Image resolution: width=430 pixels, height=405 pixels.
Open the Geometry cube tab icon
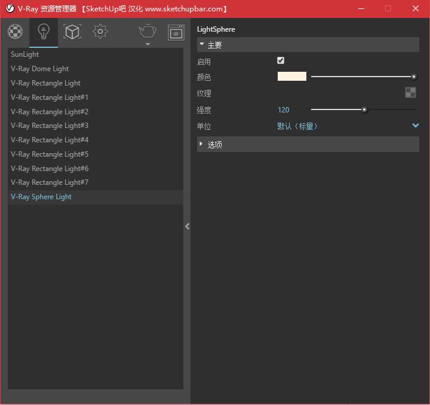click(x=72, y=32)
